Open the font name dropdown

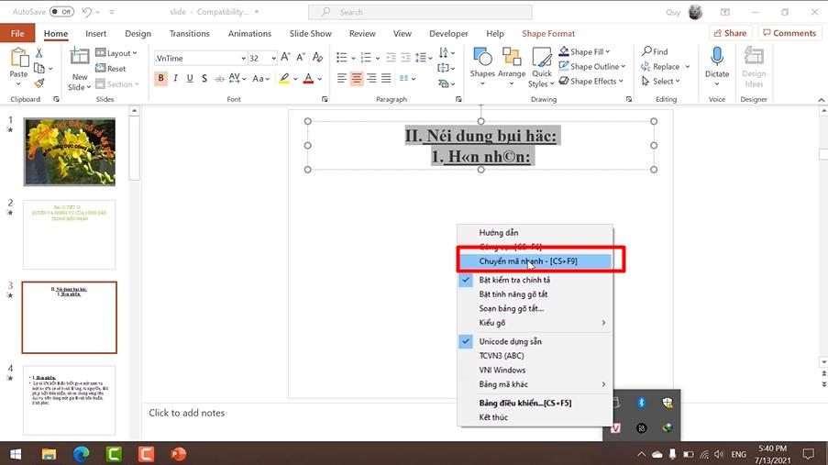[243, 58]
